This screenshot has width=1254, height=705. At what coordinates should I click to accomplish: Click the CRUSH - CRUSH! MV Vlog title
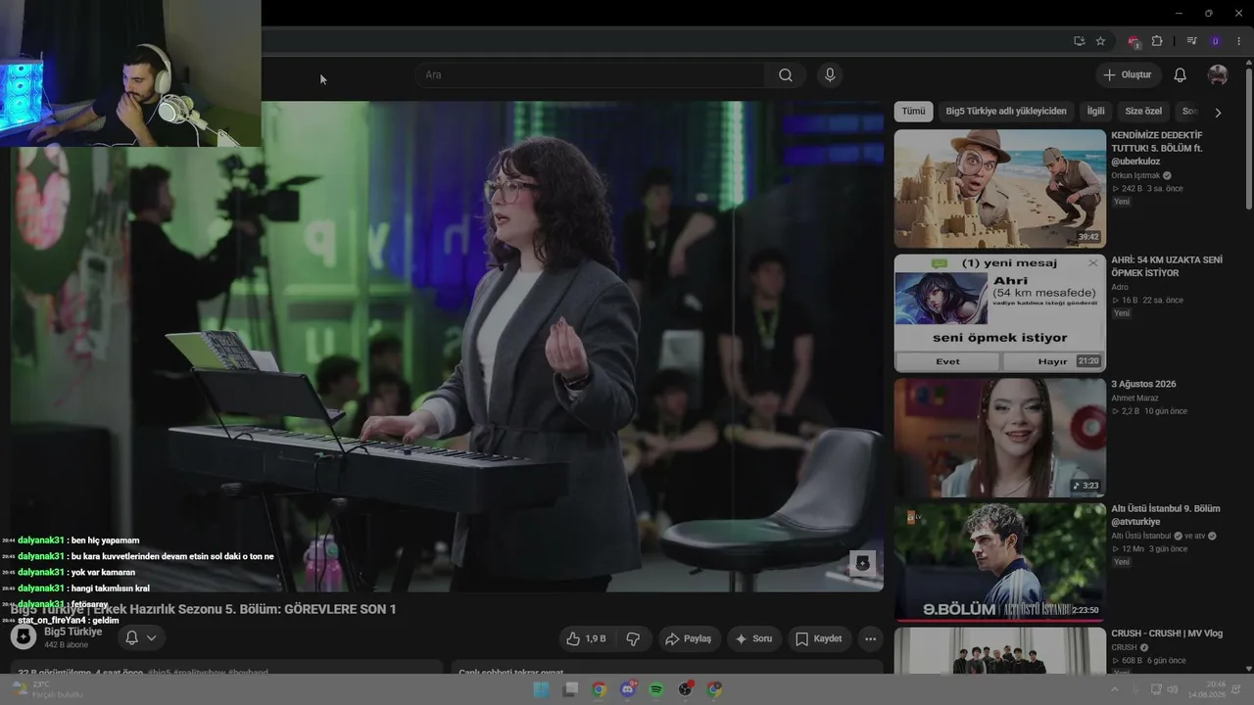[1167, 634]
